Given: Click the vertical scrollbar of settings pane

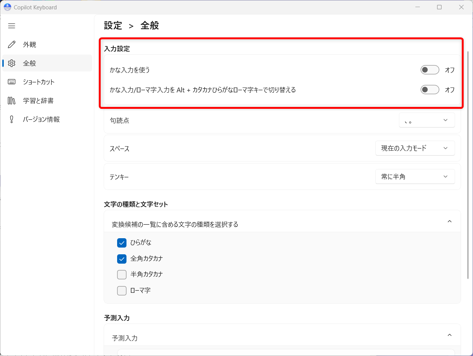Looking at the screenshot, I should 468,165.
